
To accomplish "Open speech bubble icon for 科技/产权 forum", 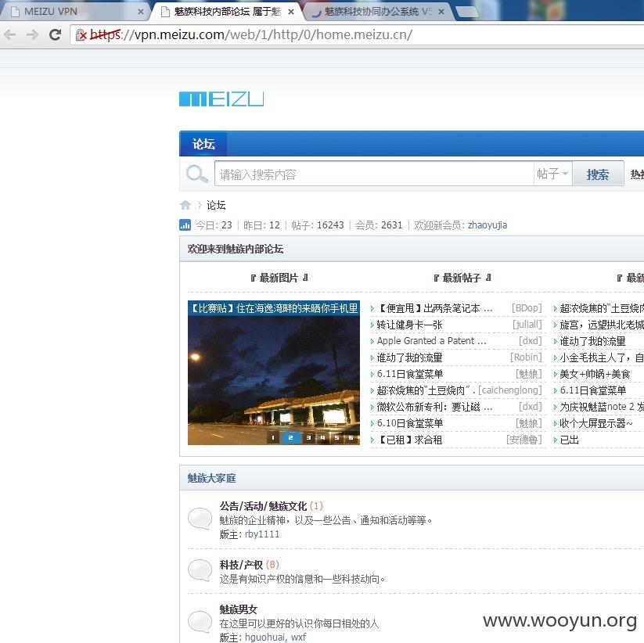I will click(200, 570).
